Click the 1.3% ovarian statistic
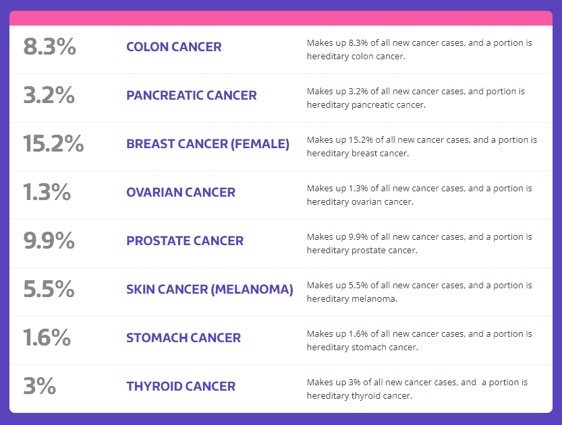 47,192
